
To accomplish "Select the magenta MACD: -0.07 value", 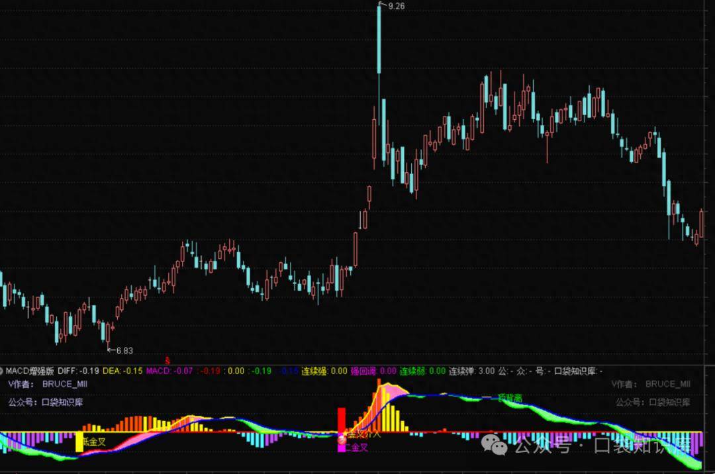I will (x=169, y=371).
